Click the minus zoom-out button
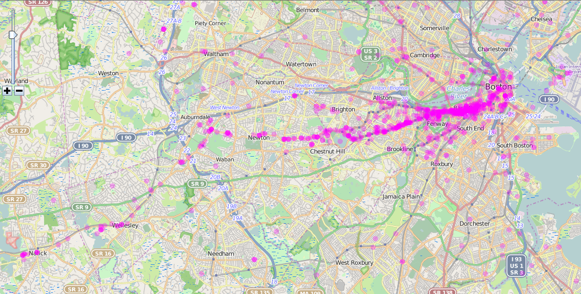The image size is (581, 294). 19,90
